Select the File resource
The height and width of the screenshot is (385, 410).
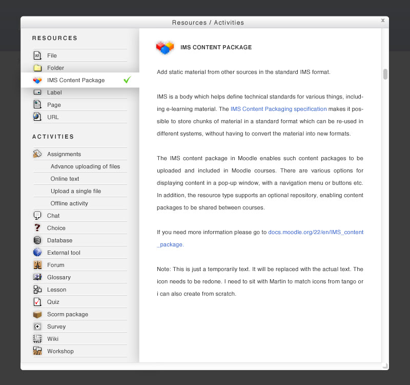(x=80, y=55)
